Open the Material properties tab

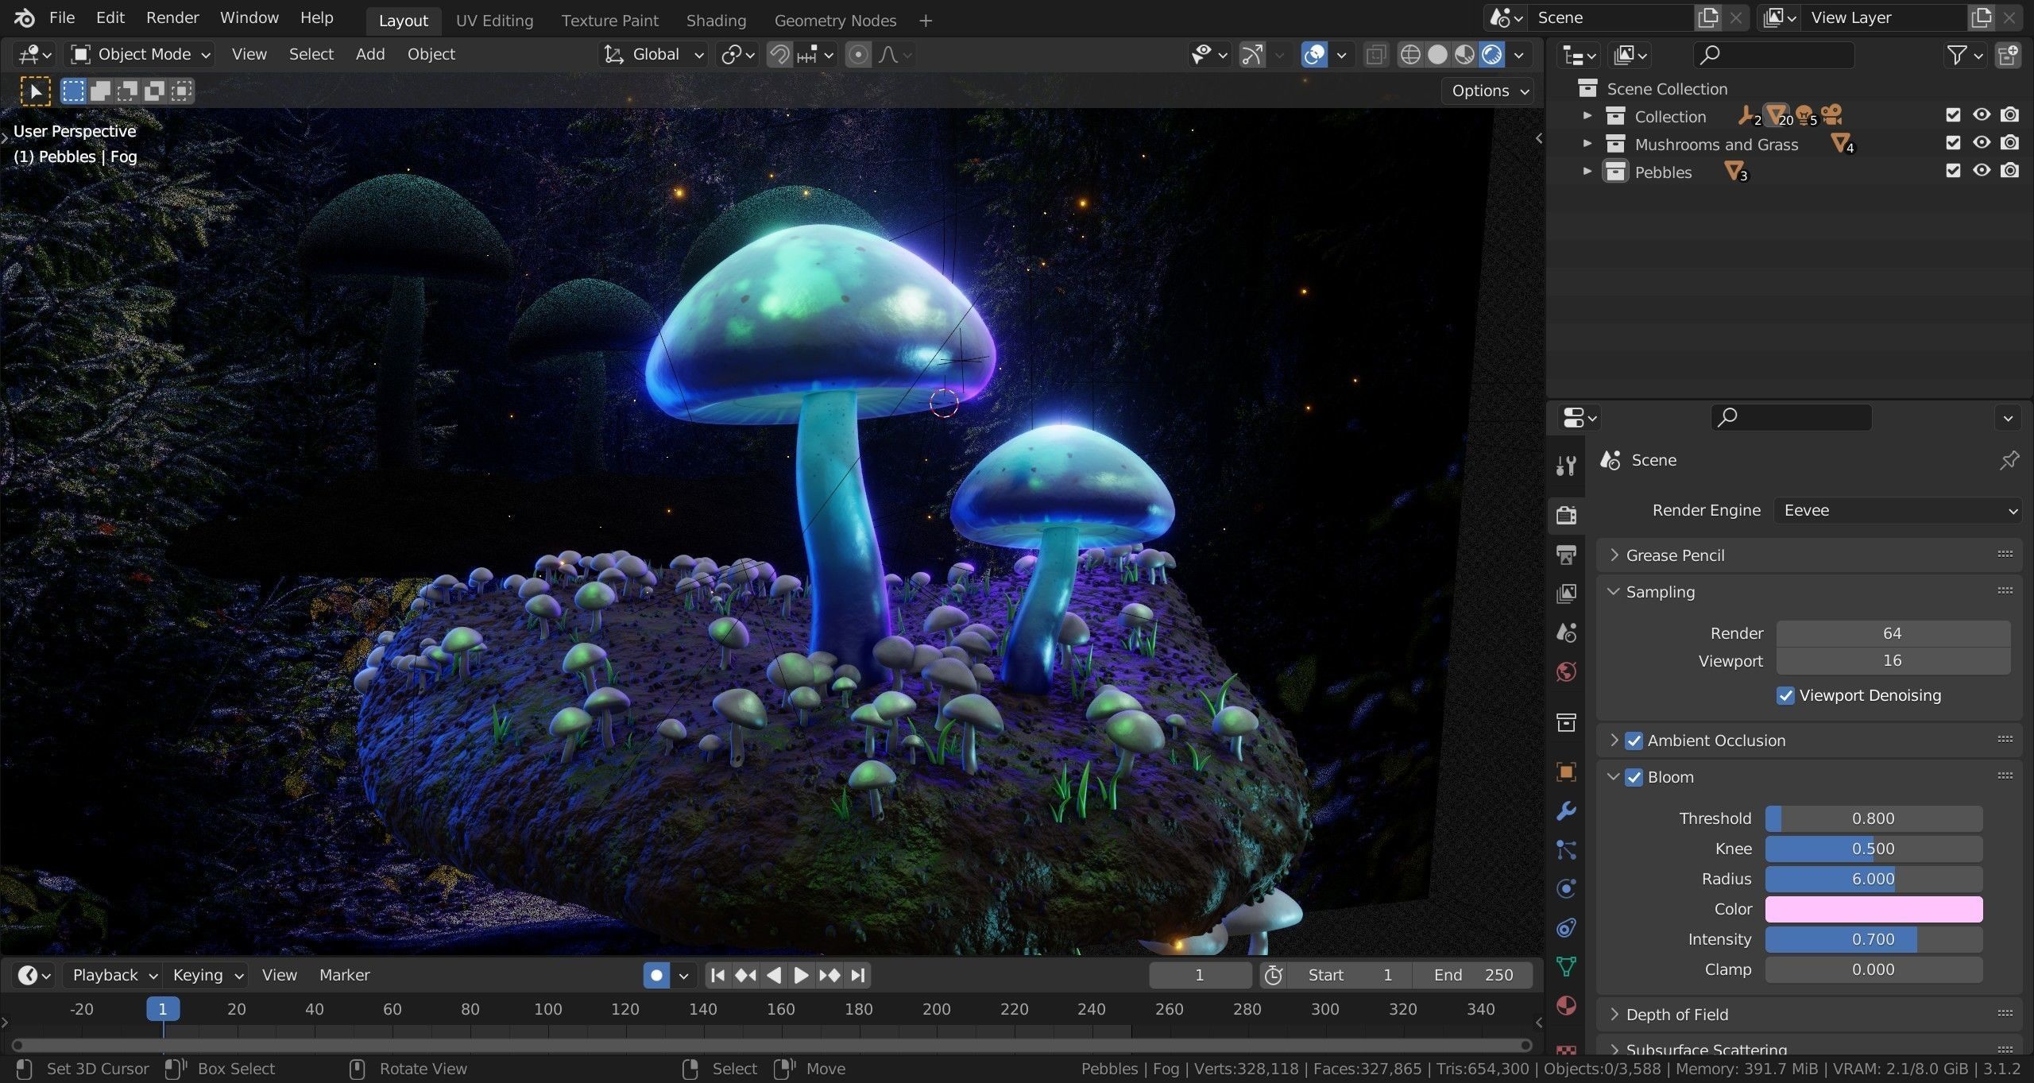point(1565,1005)
